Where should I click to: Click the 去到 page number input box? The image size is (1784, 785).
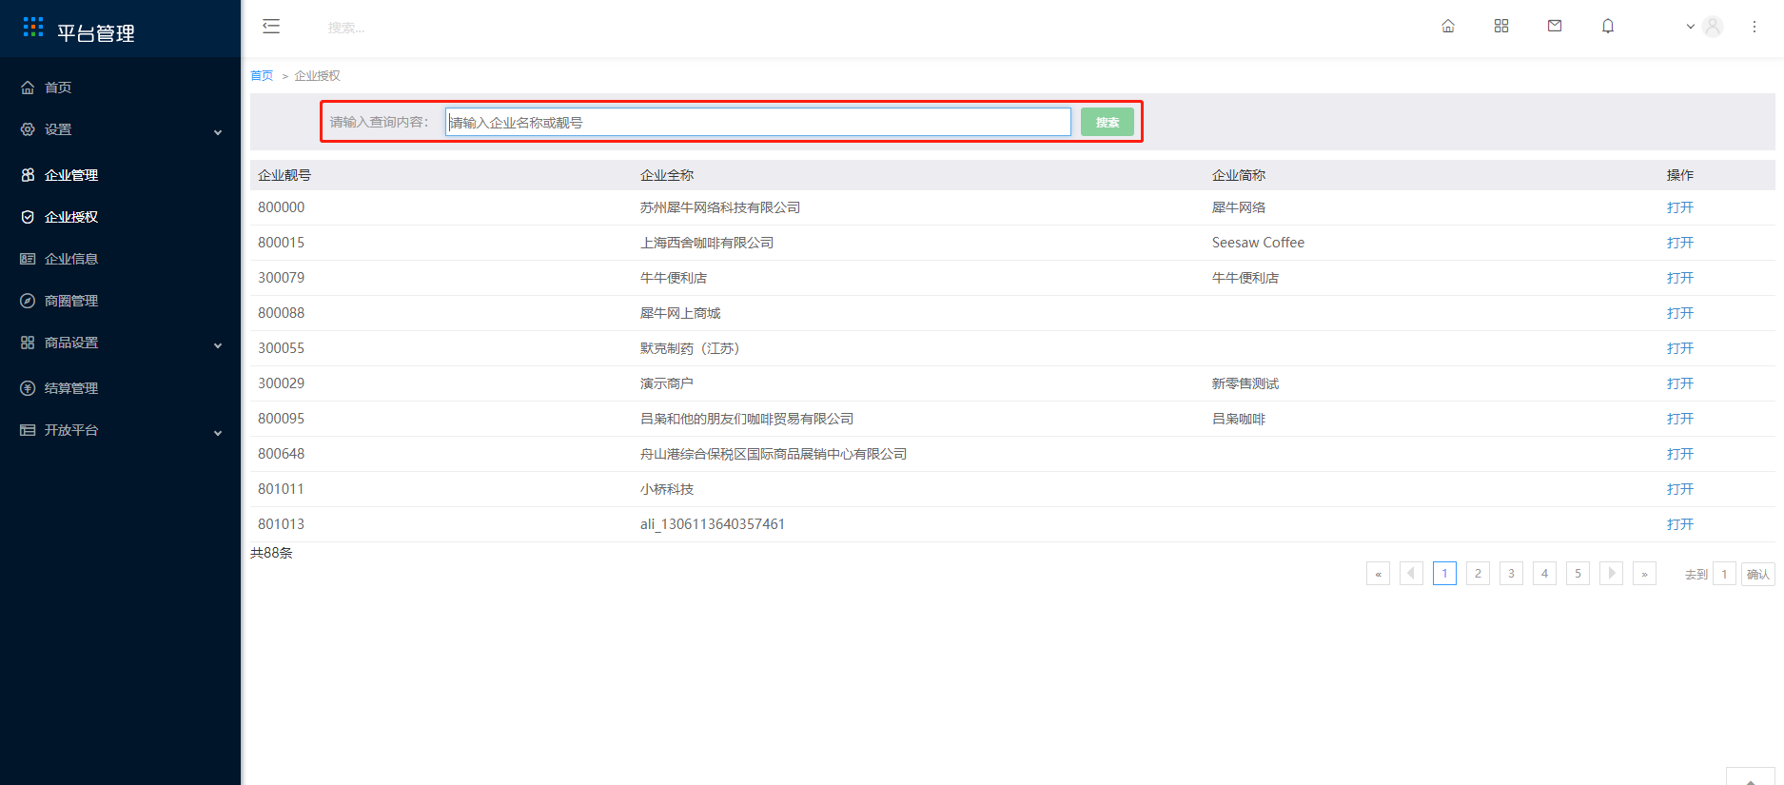click(1724, 574)
